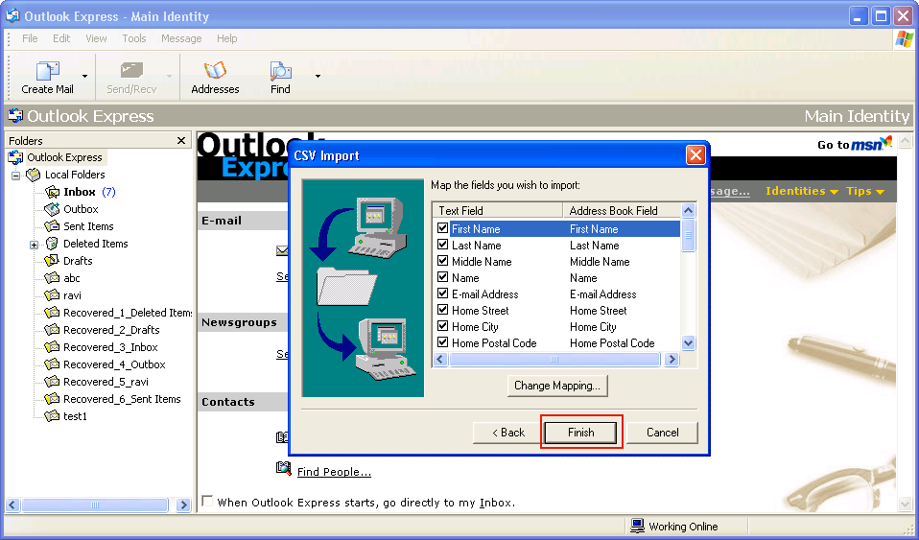919x540 pixels.
Task: Select the Outbox folder icon
Action: (52, 209)
